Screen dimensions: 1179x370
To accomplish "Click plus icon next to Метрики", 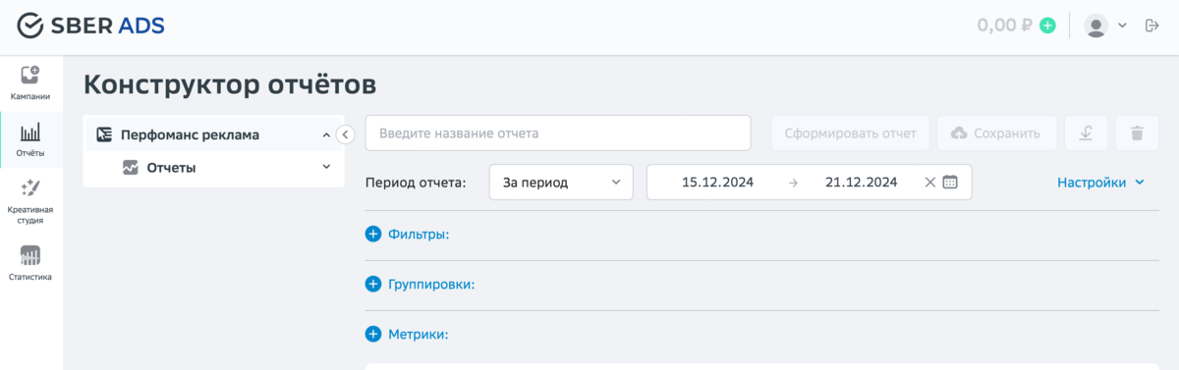I will [x=372, y=334].
